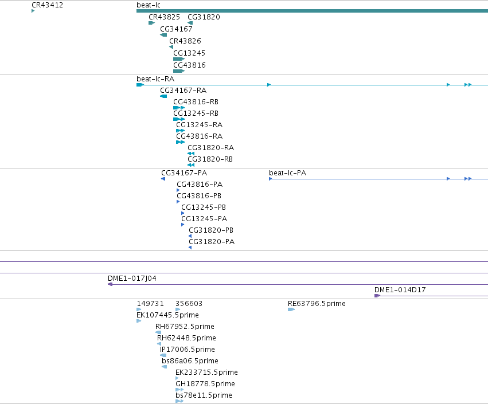Select the CG34167-PA protein label
This screenshot has width=488, height=404.
tap(184, 173)
